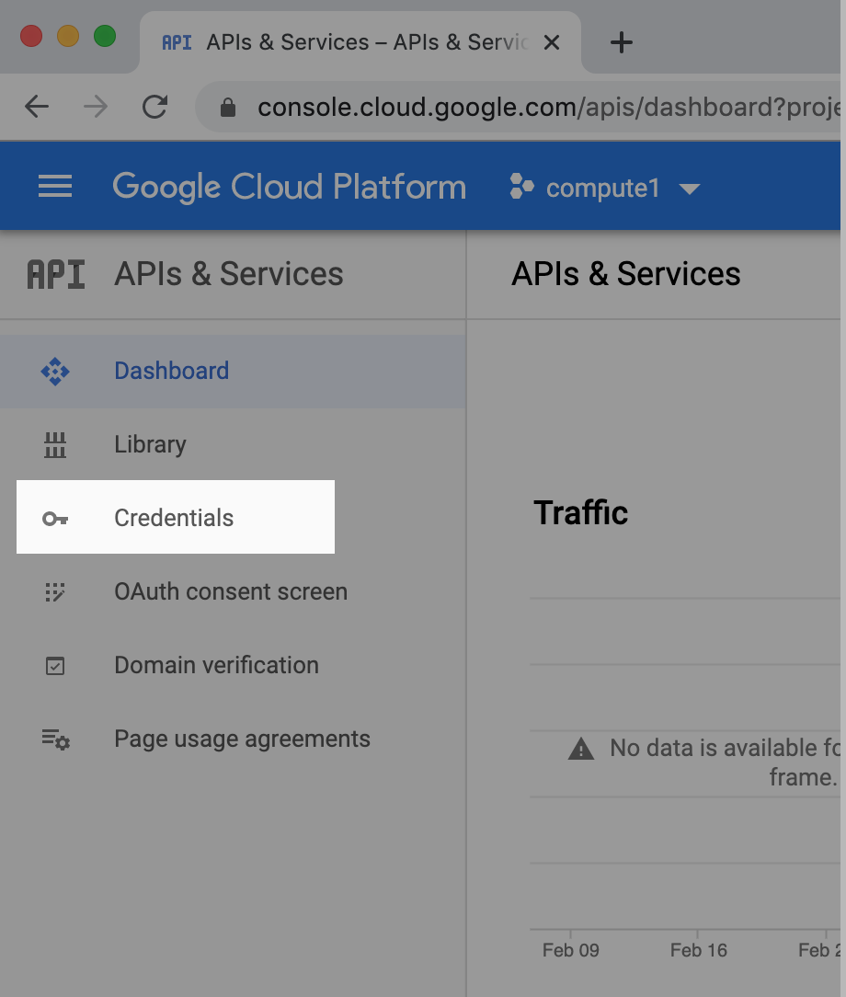Close the APIs & Services browser tab
Screen dimensions: 846x997
point(552,42)
